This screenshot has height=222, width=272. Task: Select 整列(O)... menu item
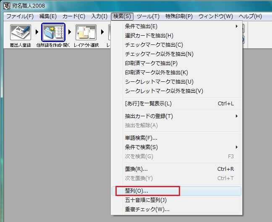point(176,191)
